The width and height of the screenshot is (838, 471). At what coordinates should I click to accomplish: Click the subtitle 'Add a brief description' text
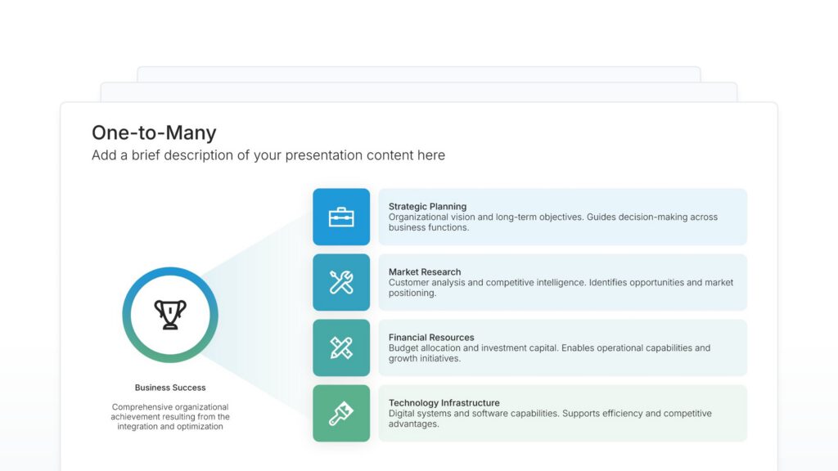pos(268,155)
